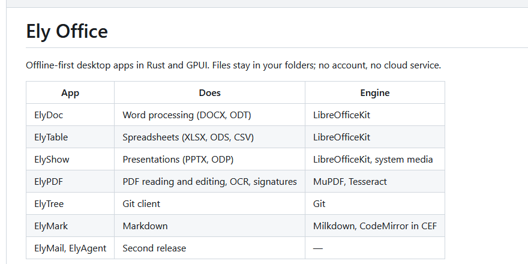528x264 pixels.
Task: Select the ElyDoc cell
Action: [x=70, y=115]
